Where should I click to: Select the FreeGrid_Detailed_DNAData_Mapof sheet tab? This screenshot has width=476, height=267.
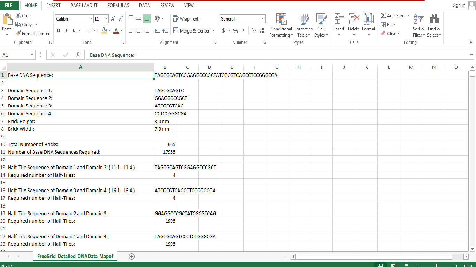click(75, 257)
